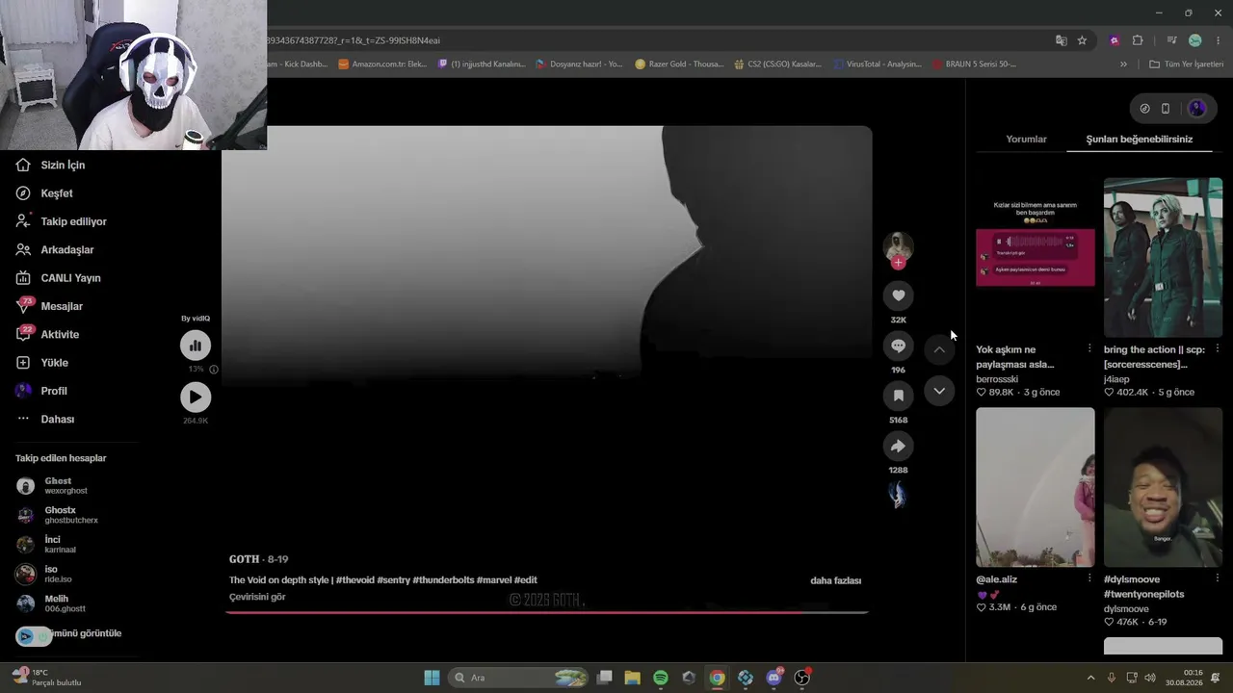Open options for 'bring the action' video

click(1218, 348)
